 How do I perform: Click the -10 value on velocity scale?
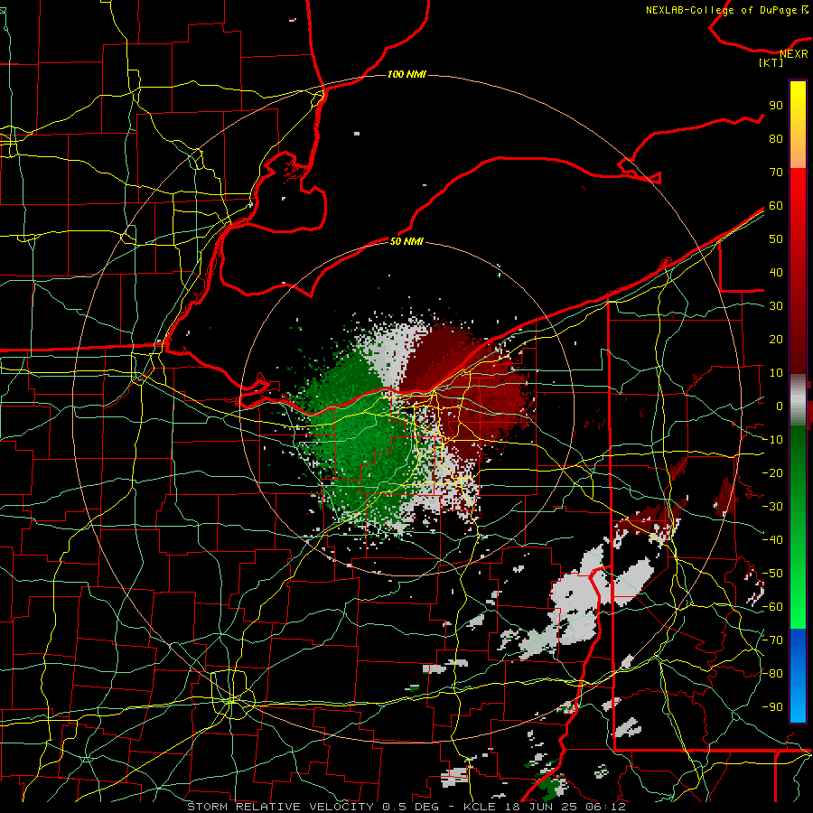coord(772,440)
